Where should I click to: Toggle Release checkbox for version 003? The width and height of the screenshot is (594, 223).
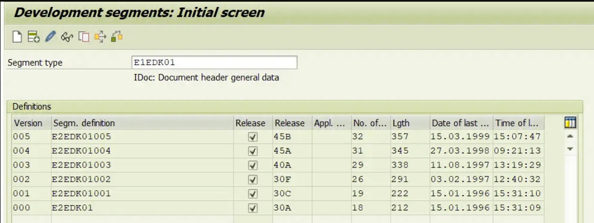click(x=253, y=165)
